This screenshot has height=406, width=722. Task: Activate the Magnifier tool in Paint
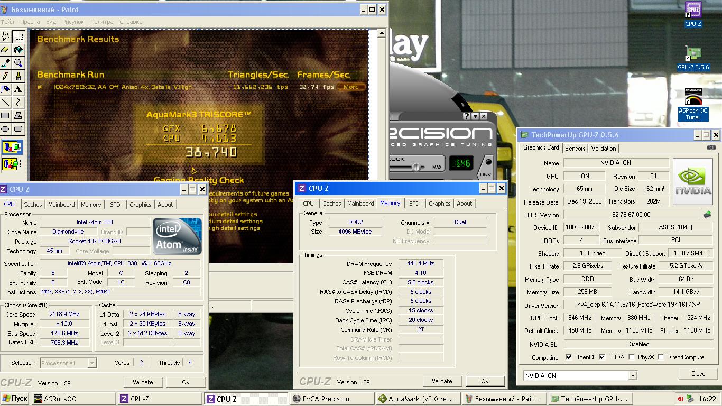coord(18,63)
